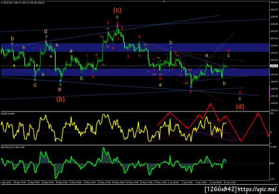Click the 100 level on RSI scale
279x194 pixels.
[272, 113]
